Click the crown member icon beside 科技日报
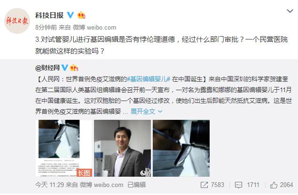 (81, 15)
